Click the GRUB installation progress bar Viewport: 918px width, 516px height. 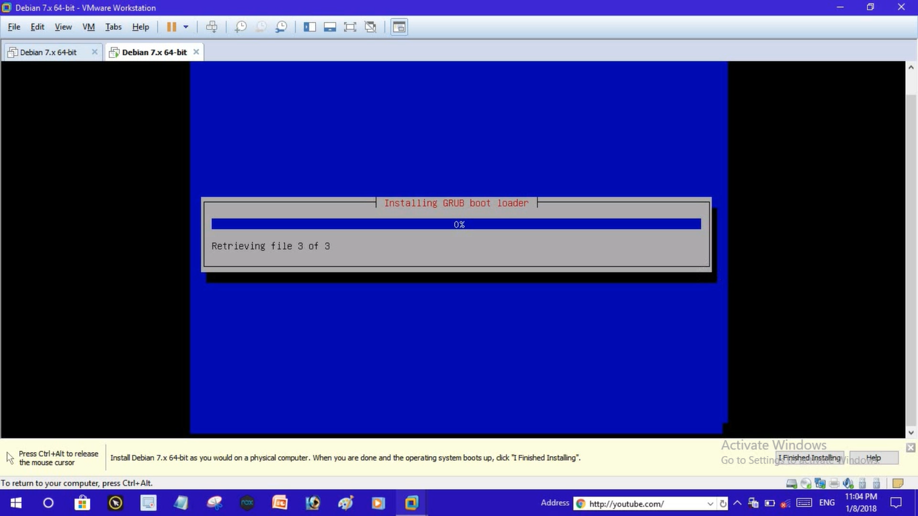pos(456,224)
